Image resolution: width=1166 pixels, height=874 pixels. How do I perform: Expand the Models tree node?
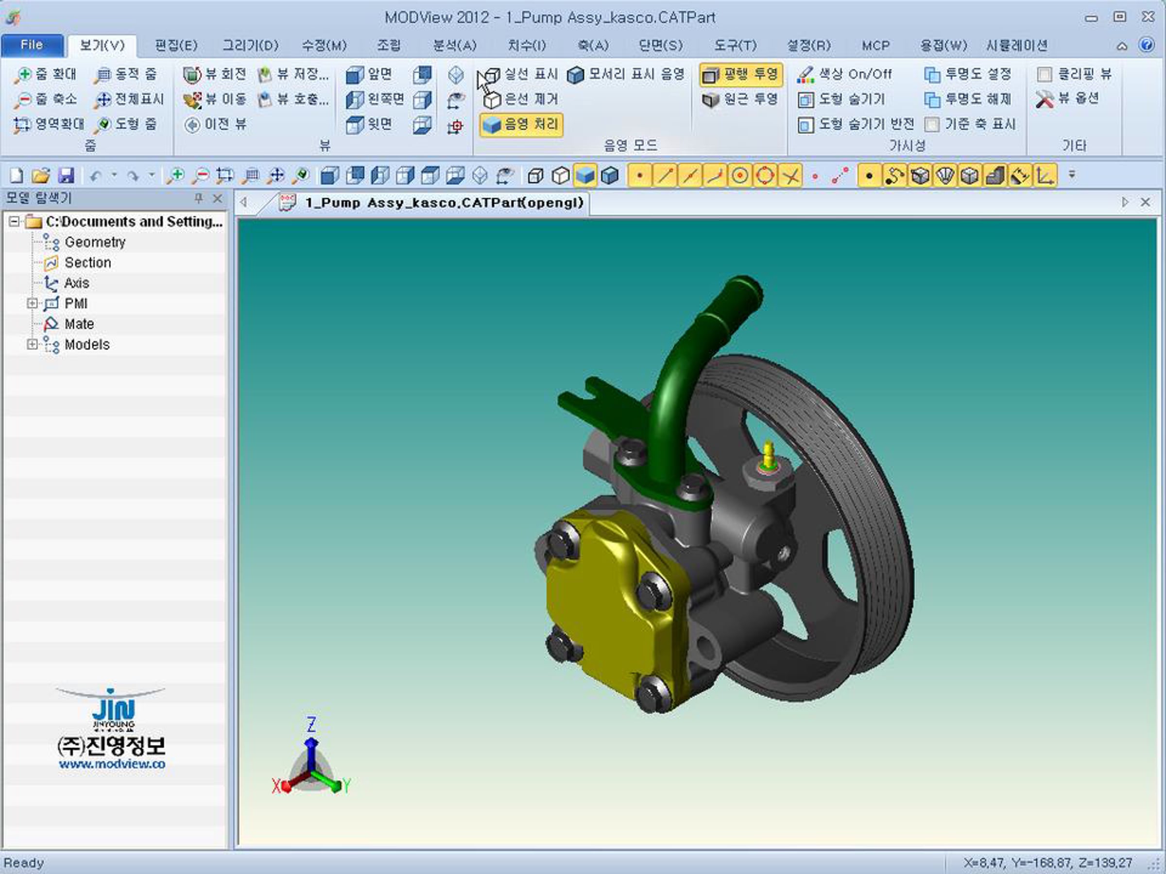coord(32,345)
